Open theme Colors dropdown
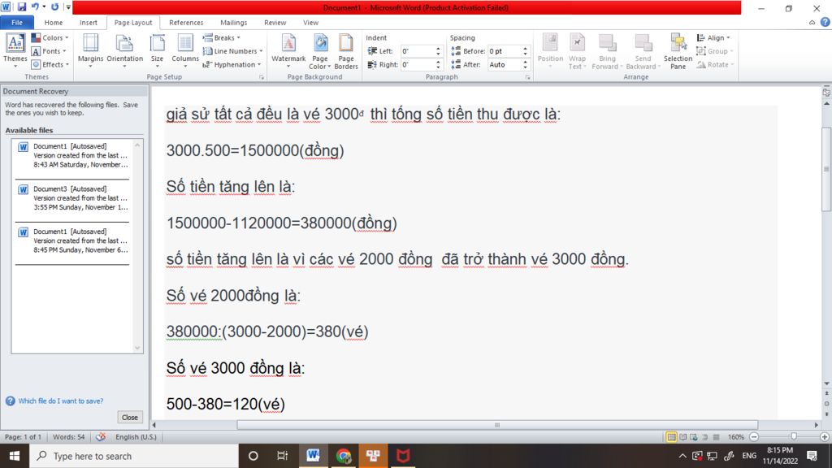Viewport: 832px width, 468px height. click(x=50, y=37)
